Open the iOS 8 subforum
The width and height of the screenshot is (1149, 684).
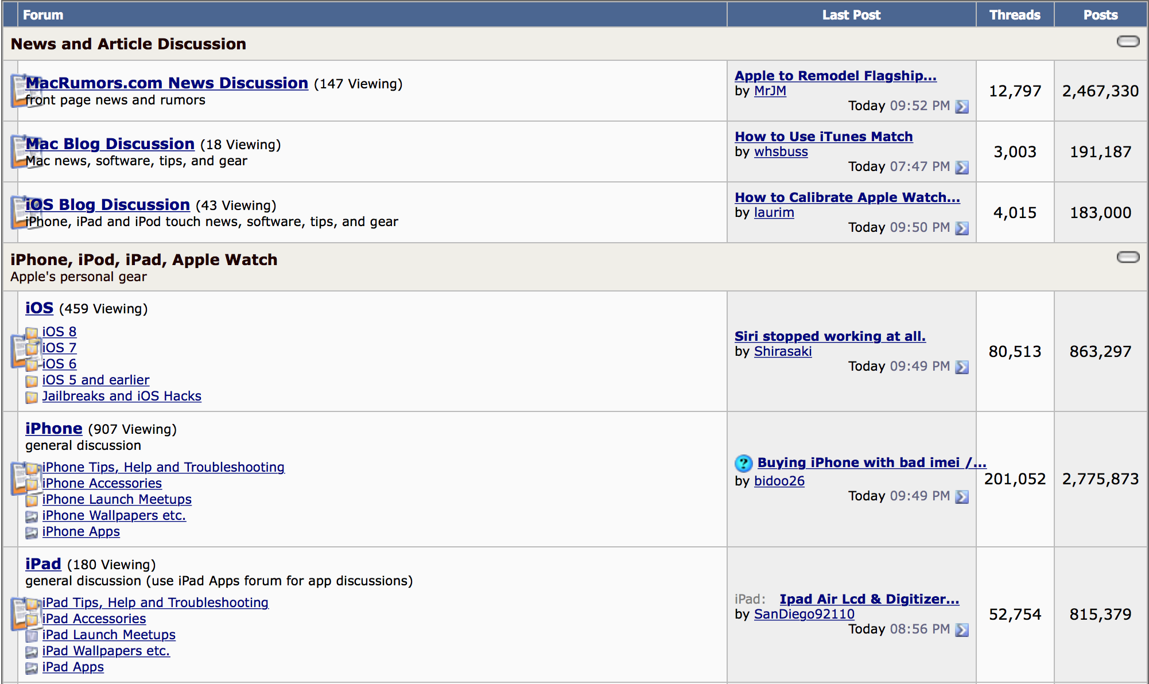[x=59, y=332]
